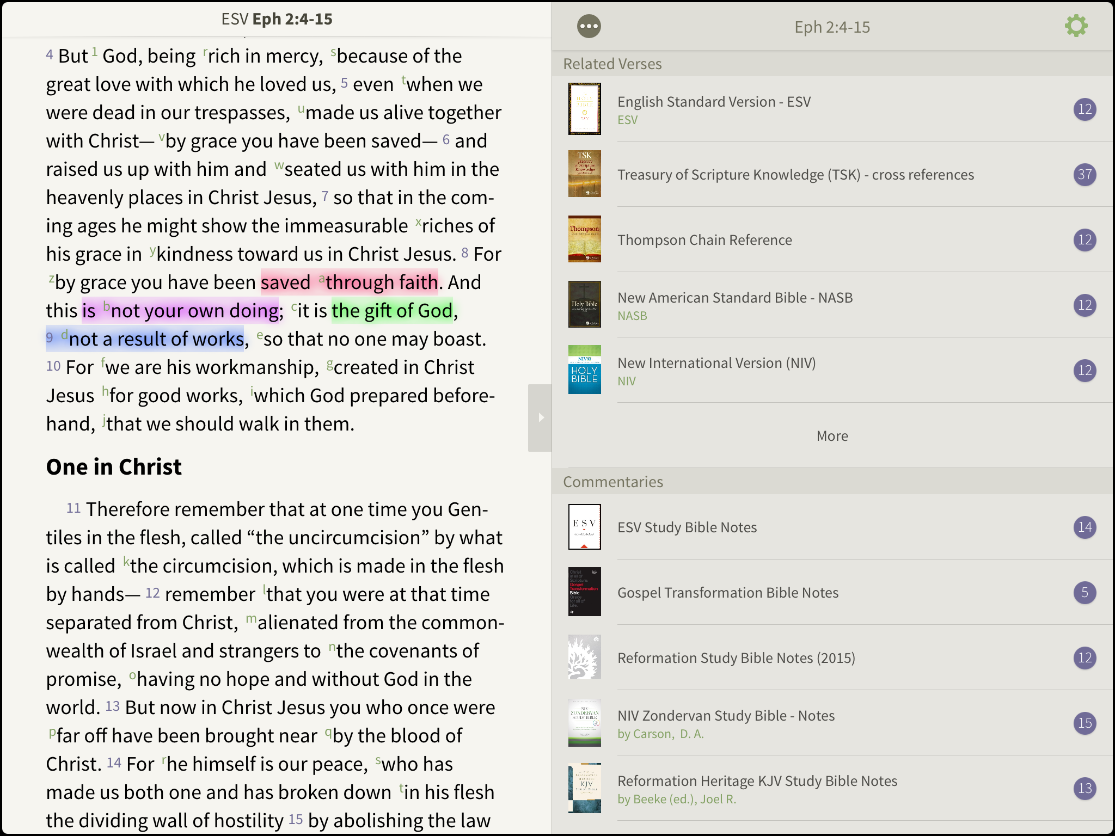Tap the 37 count badge for TSK
The width and height of the screenshot is (1115, 836).
tap(1085, 174)
